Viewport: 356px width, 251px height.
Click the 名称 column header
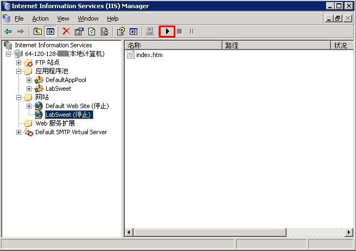pos(173,45)
